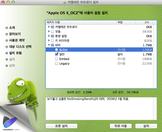Toggle the 테마 group checkbox

(x=52, y=45)
